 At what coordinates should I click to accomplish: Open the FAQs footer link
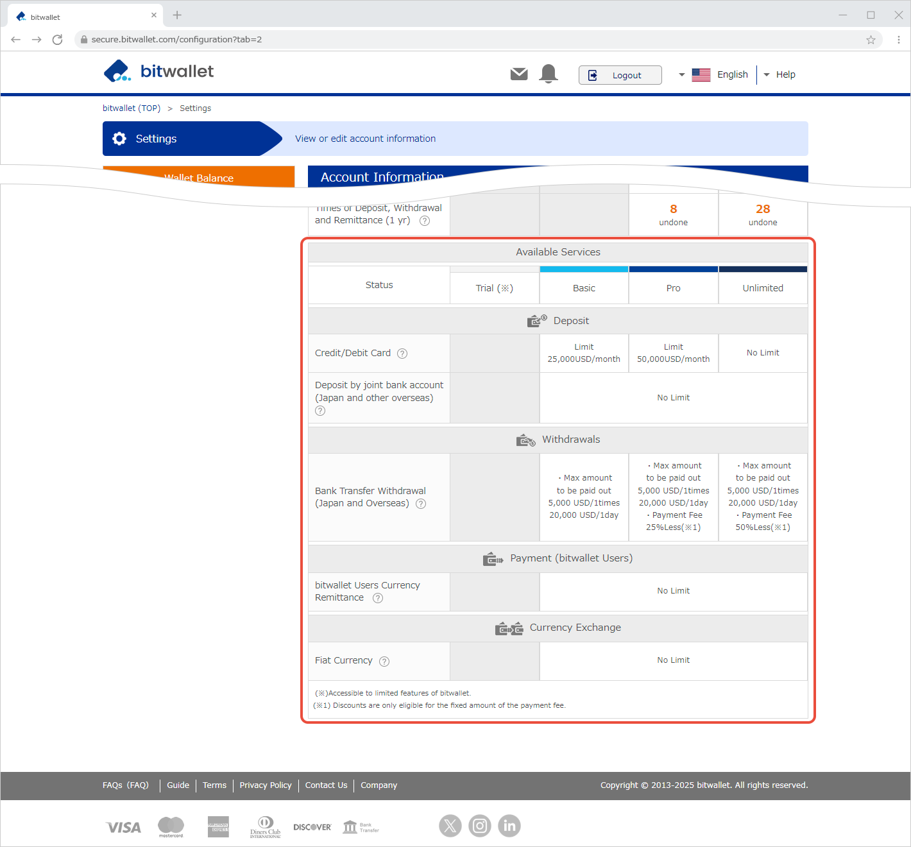[x=126, y=785]
